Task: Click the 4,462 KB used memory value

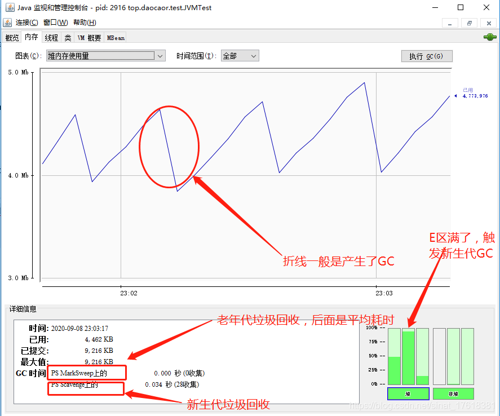Action: 99,339
